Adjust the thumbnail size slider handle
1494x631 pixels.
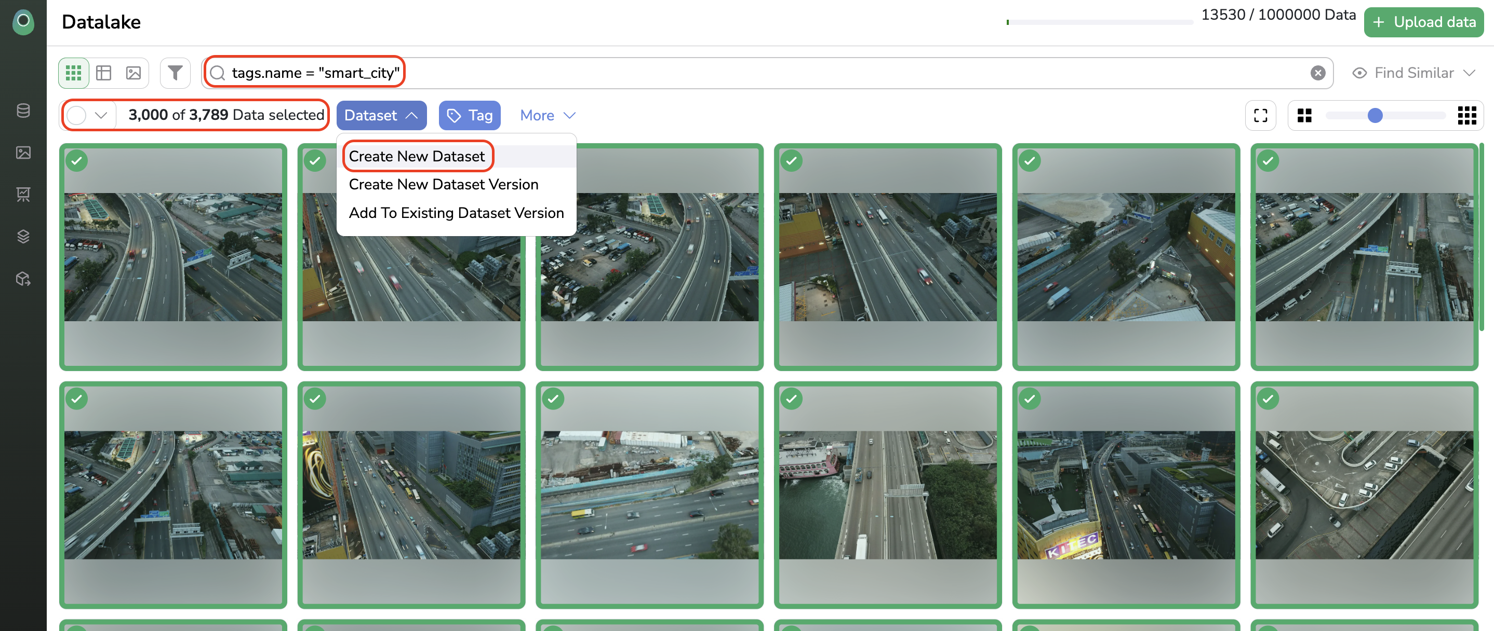pos(1375,115)
